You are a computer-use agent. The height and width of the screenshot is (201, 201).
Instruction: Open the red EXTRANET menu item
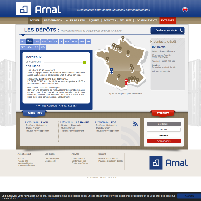(167, 20)
